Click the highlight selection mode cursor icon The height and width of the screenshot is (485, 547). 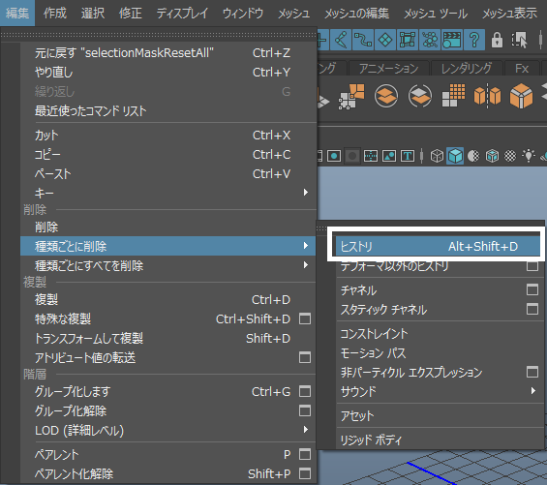tap(520, 40)
